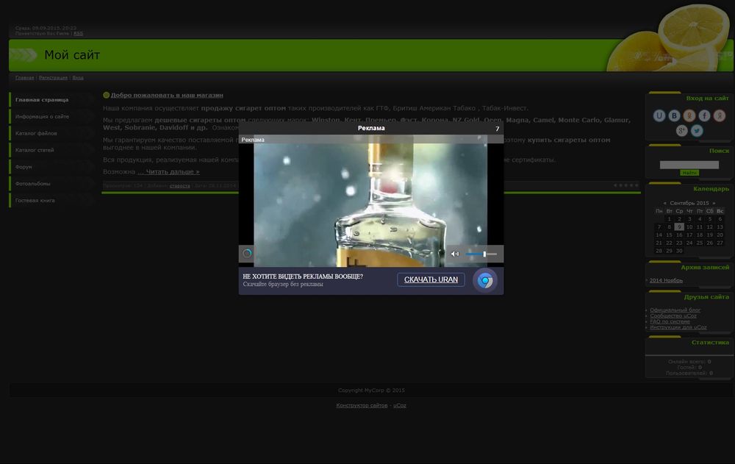Image resolution: width=735 pixels, height=464 pixels.
Task: Click the Найти search button
Action: pos(689,173)
